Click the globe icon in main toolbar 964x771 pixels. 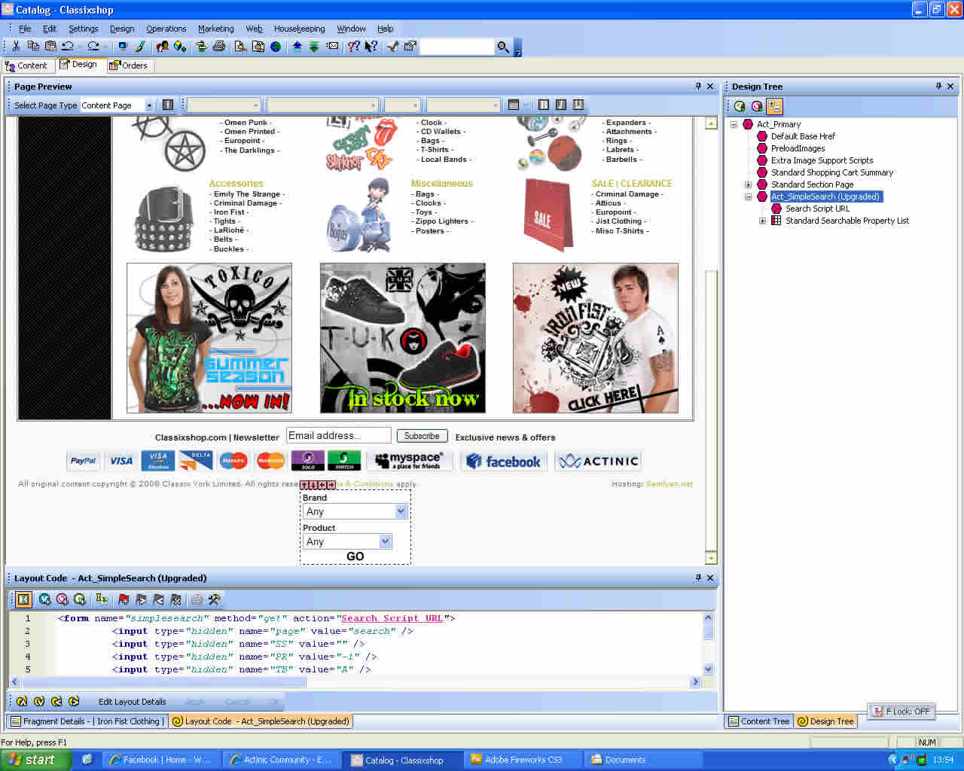[276, 47]
